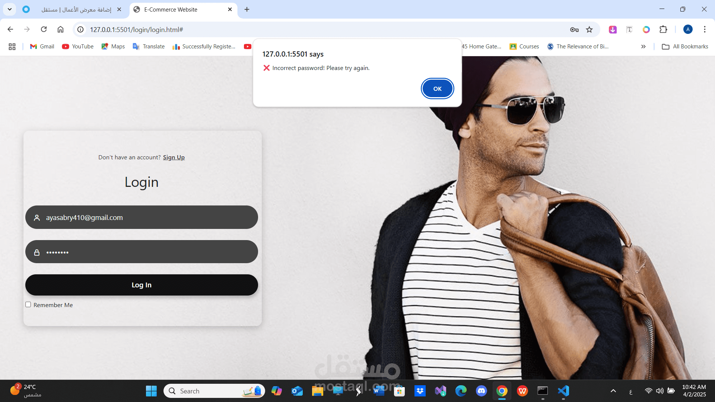Open a new tab with plus button
The width and height of the screenshot is (715, 402).
247,9
